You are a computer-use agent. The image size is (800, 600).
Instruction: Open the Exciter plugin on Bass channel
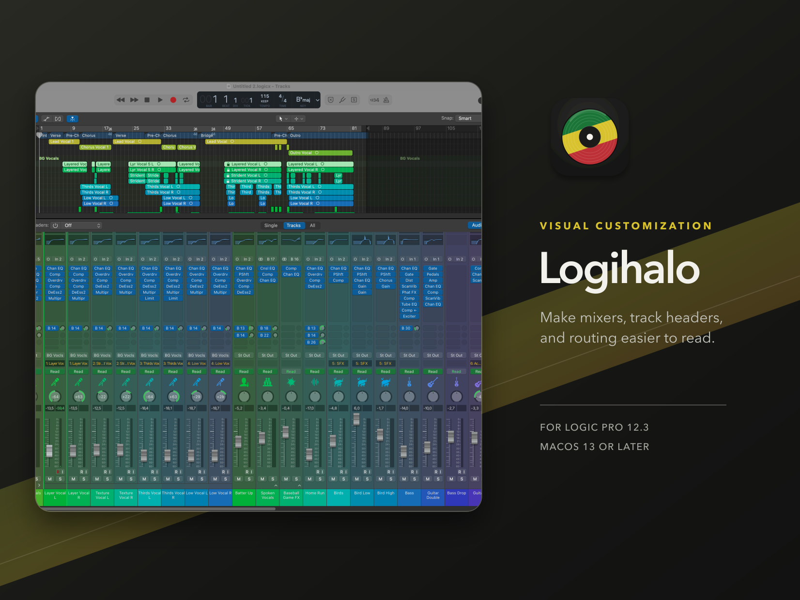[409, 316]
